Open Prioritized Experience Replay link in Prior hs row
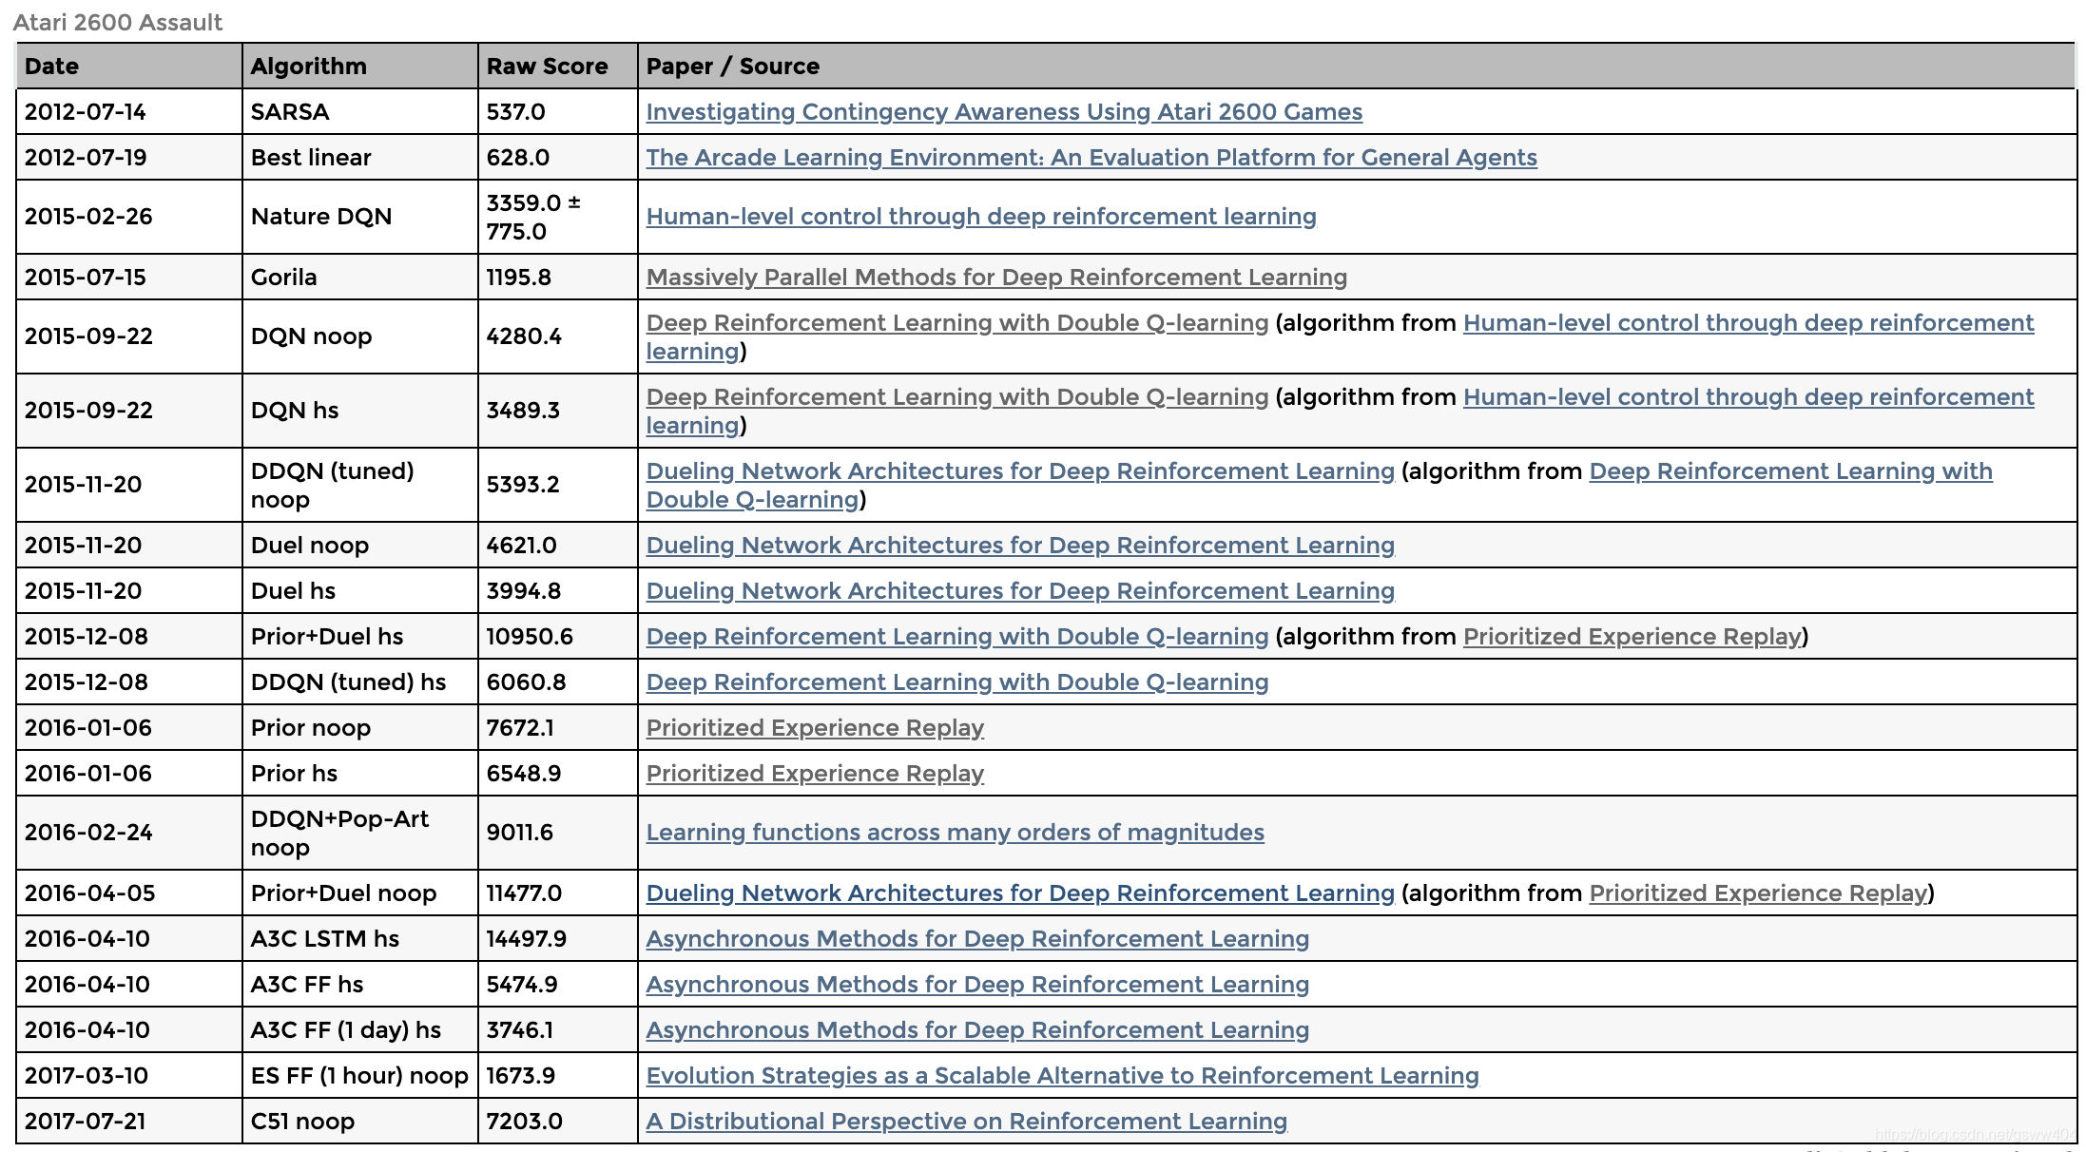 point(815,774)
